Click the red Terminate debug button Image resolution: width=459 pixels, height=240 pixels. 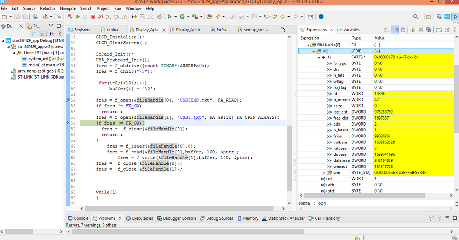[93, 17]
